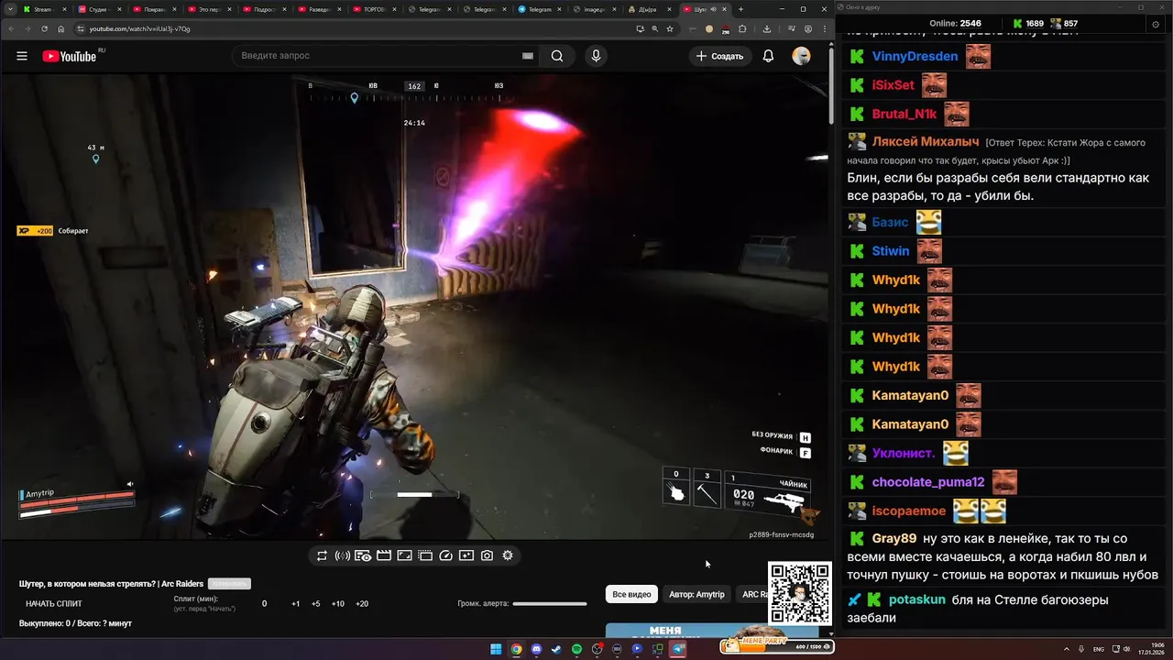
Task: Click the split minutes field showing 0
Action: pyautogui.click(x=265, y=604)
